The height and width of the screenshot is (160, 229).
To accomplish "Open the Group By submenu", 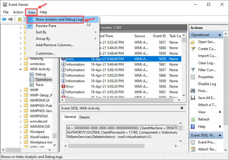I will 63,39.
